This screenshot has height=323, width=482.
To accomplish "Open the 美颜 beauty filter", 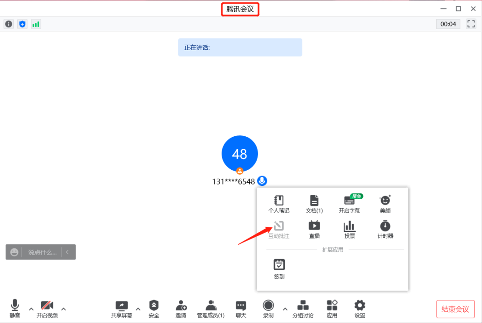I will [385, 204].
